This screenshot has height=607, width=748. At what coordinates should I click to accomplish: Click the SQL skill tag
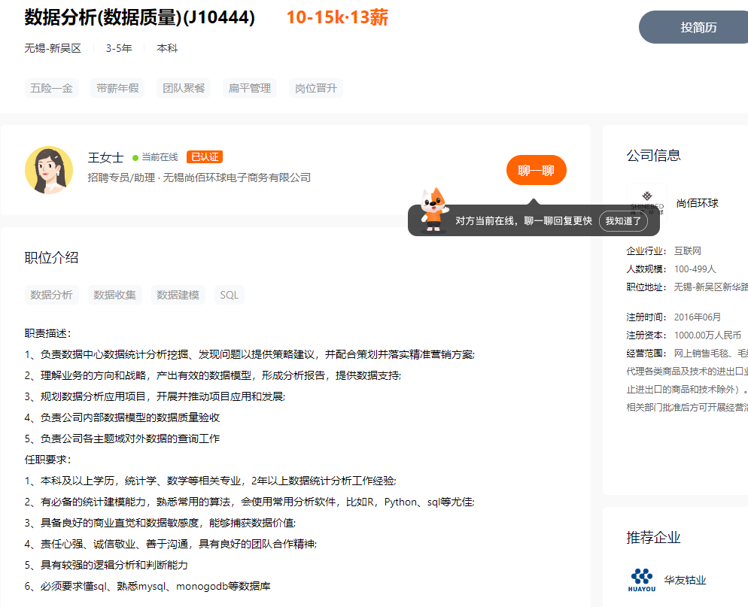[230, 295]
